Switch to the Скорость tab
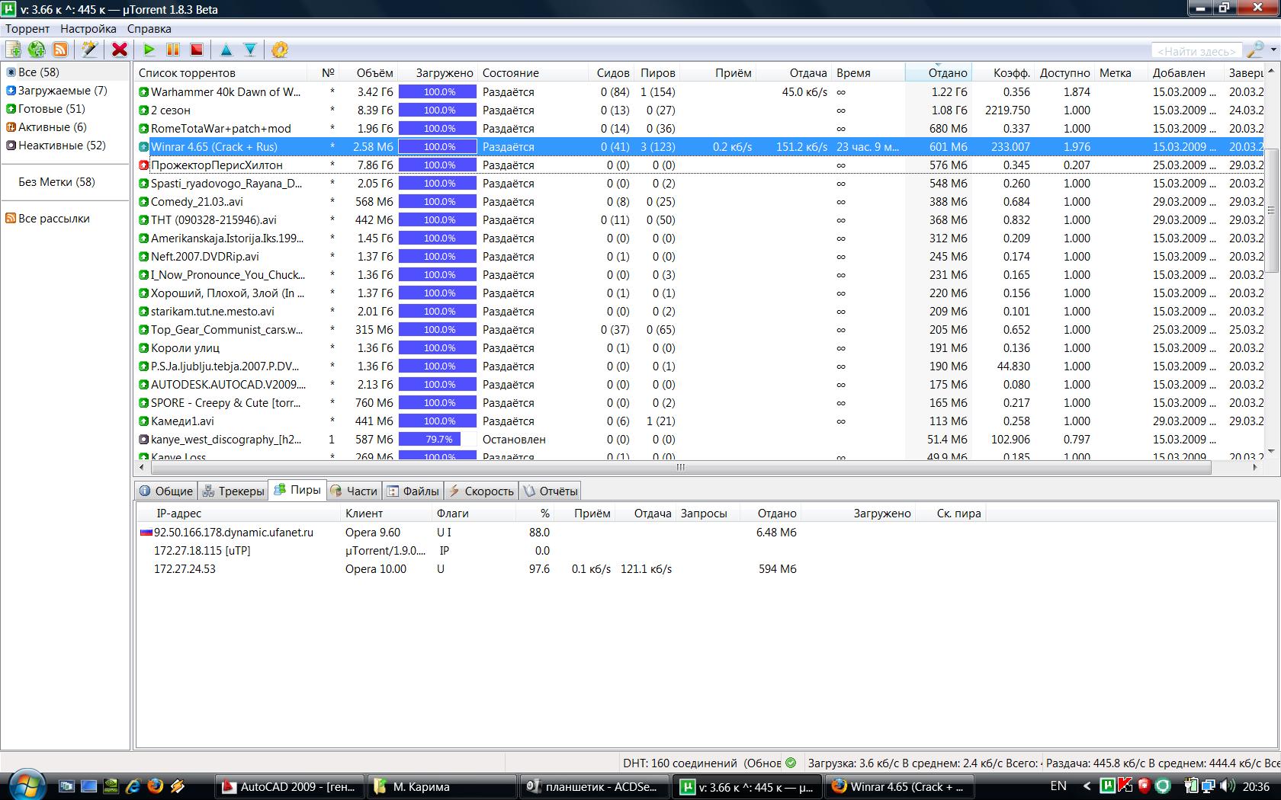 tap(481, 491)
